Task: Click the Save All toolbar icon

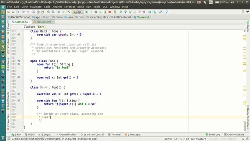Action: click(13, 12)
